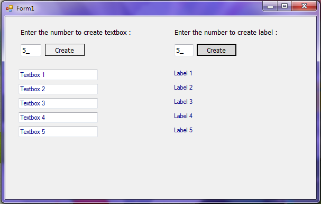321x204 pixels.
Task: Click the 'Enter the number to create label' caption
Action: click(226, 33)
